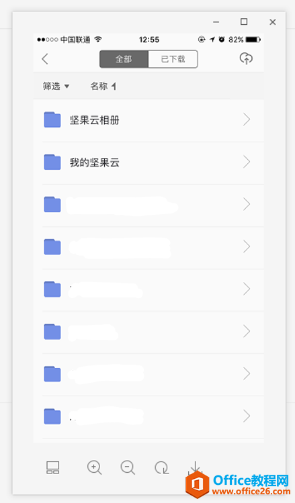Open the 筛选 filter dropdown
This screenshot has height=503, width=295.
56,86
